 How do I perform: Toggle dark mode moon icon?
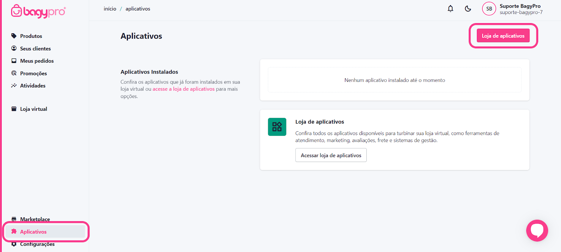pyautogui.click(x=468, y=9)
